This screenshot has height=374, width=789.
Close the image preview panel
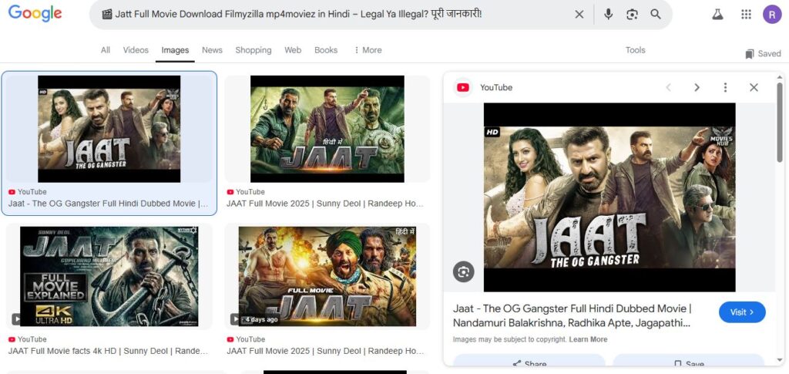tap(754, 88)
